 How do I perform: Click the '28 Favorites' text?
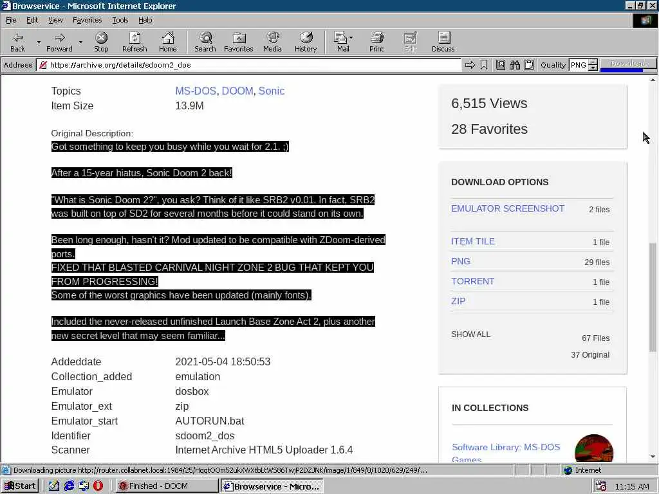[489, 129]
